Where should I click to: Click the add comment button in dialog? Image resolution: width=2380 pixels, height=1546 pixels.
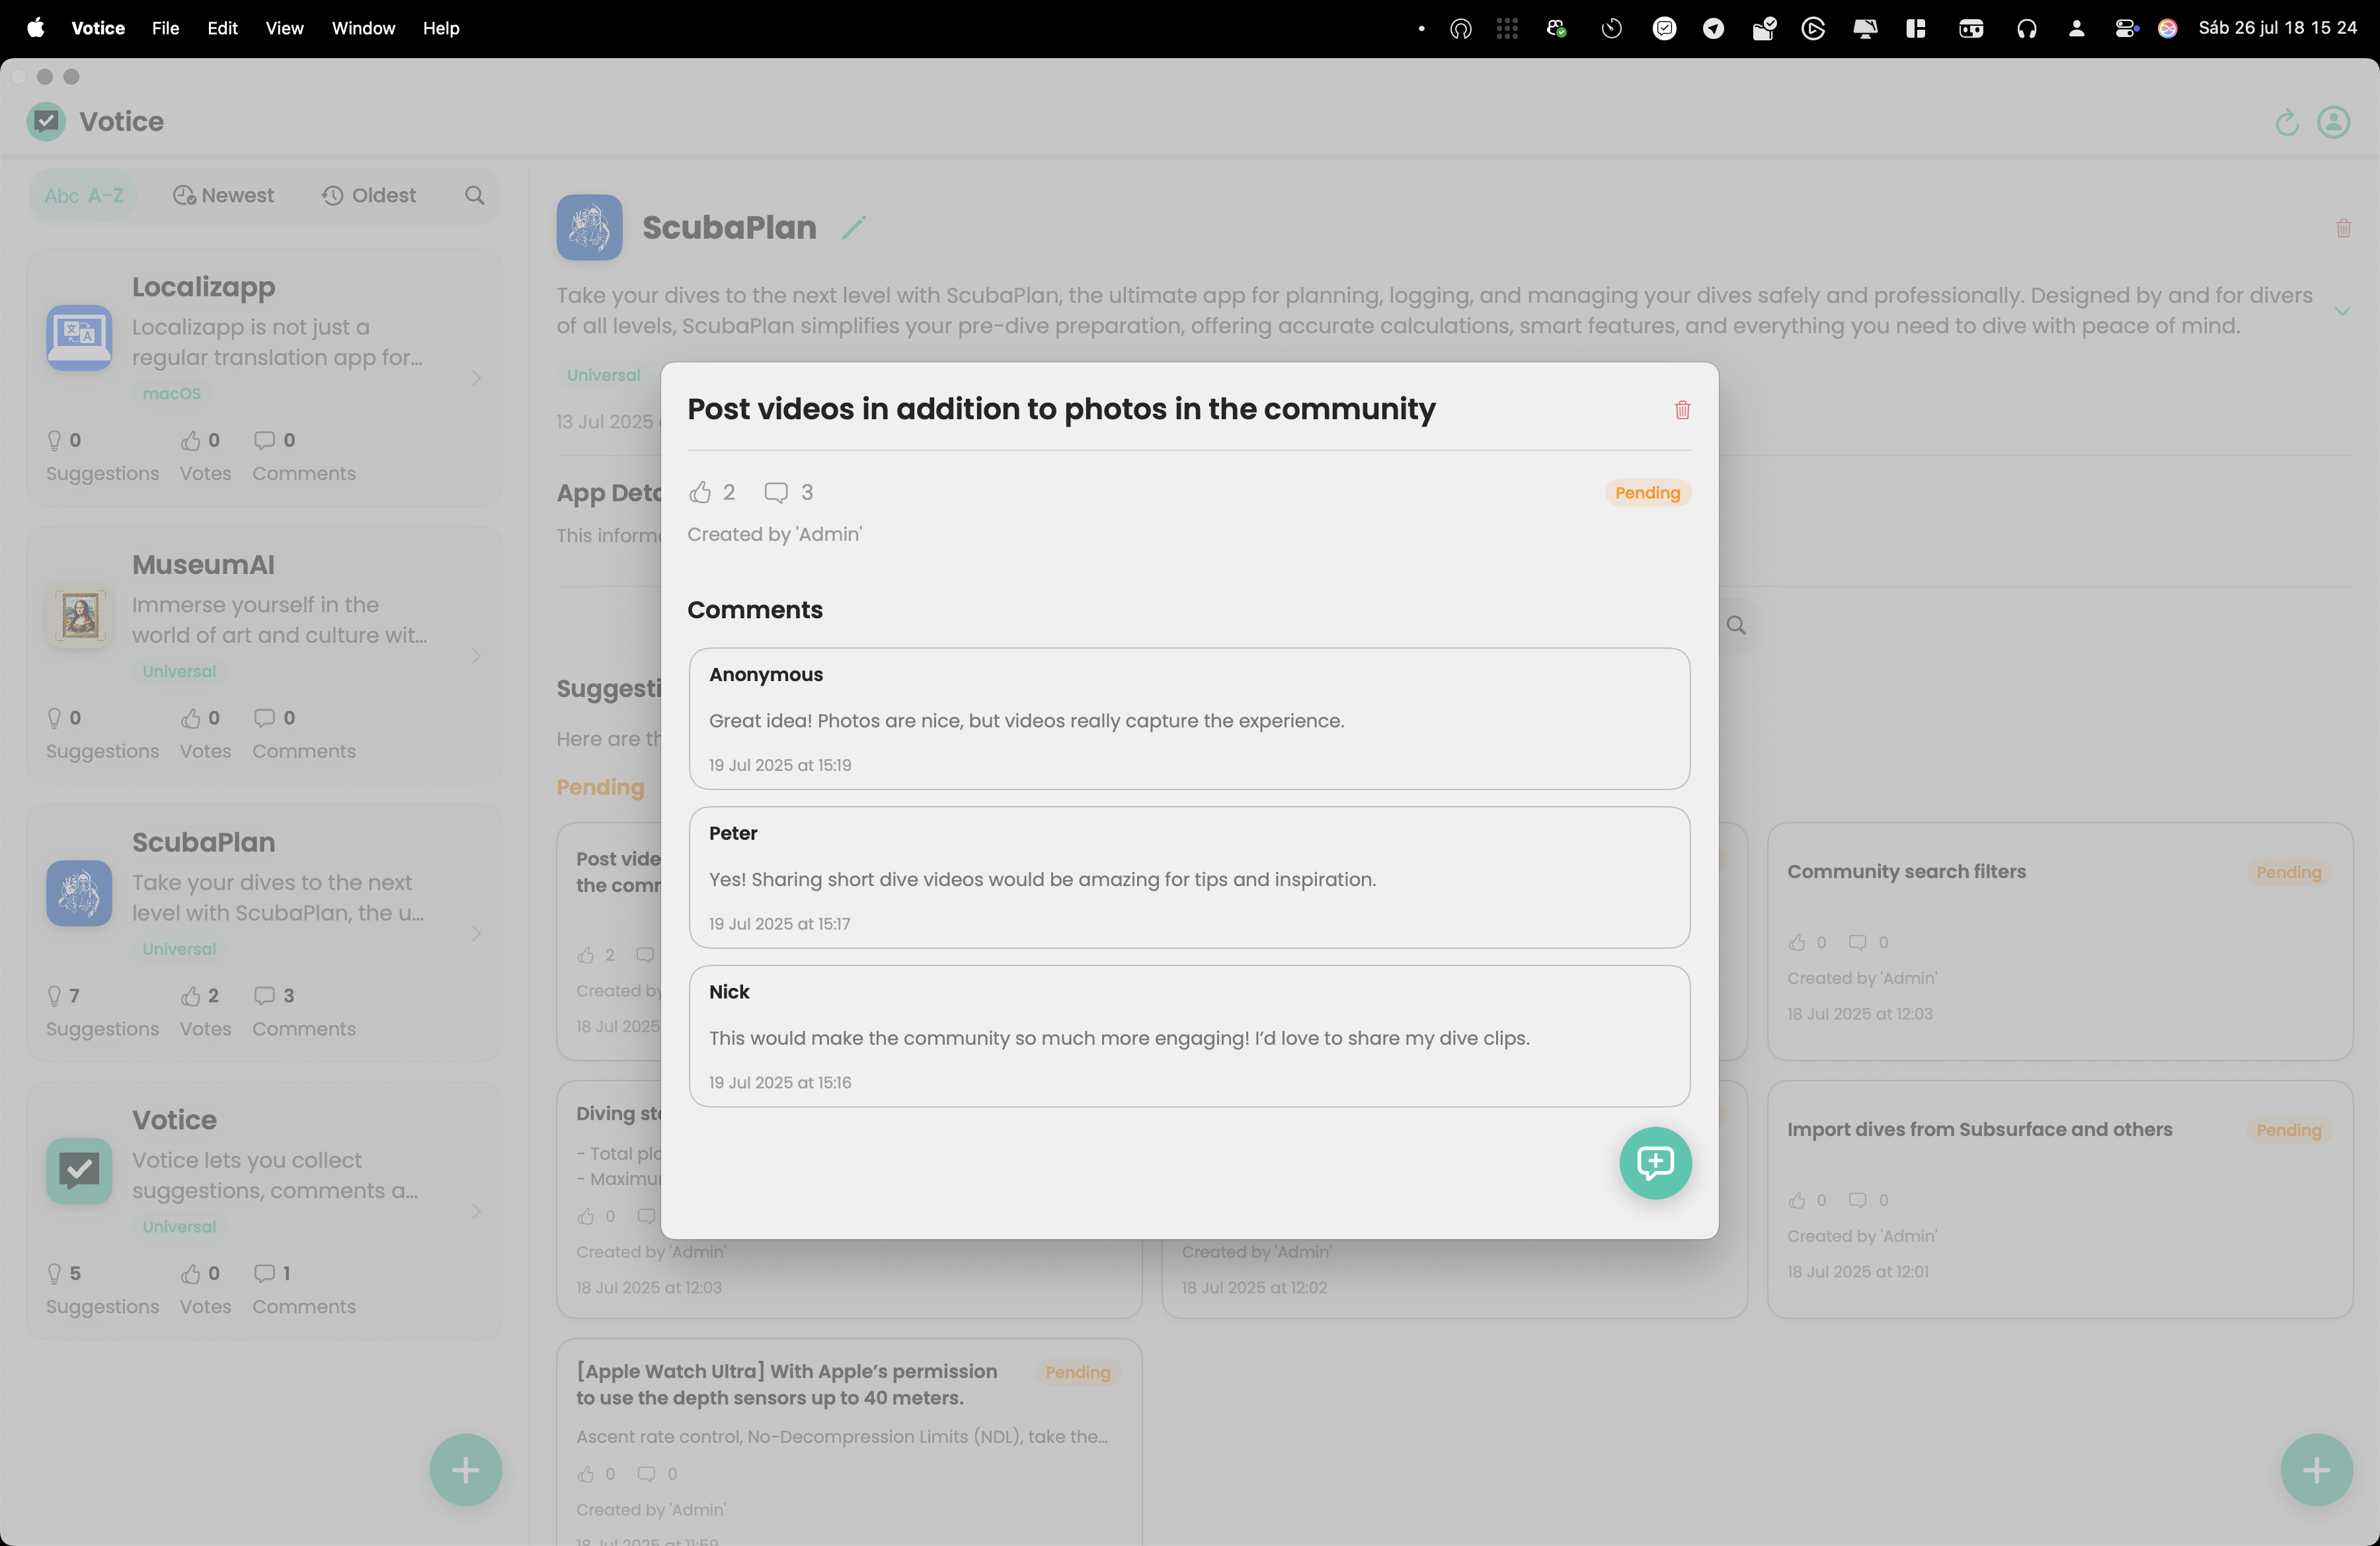1655,1162
